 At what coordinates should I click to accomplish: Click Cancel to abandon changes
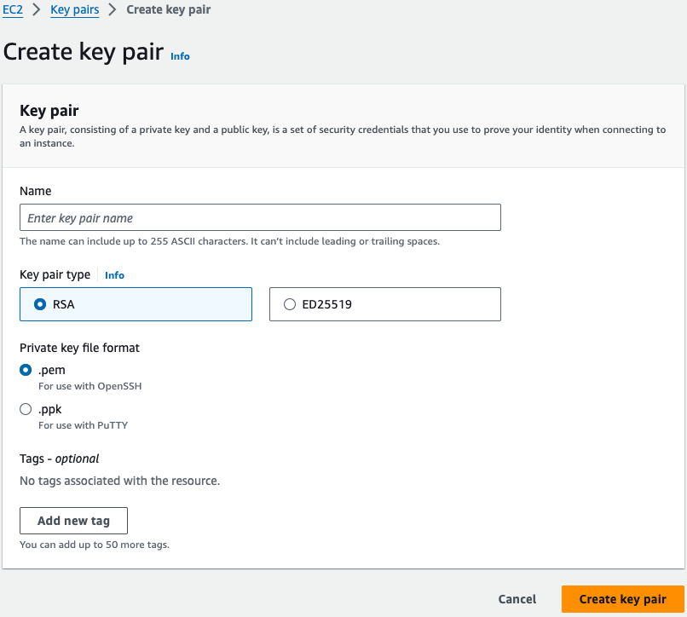point(517,599)
